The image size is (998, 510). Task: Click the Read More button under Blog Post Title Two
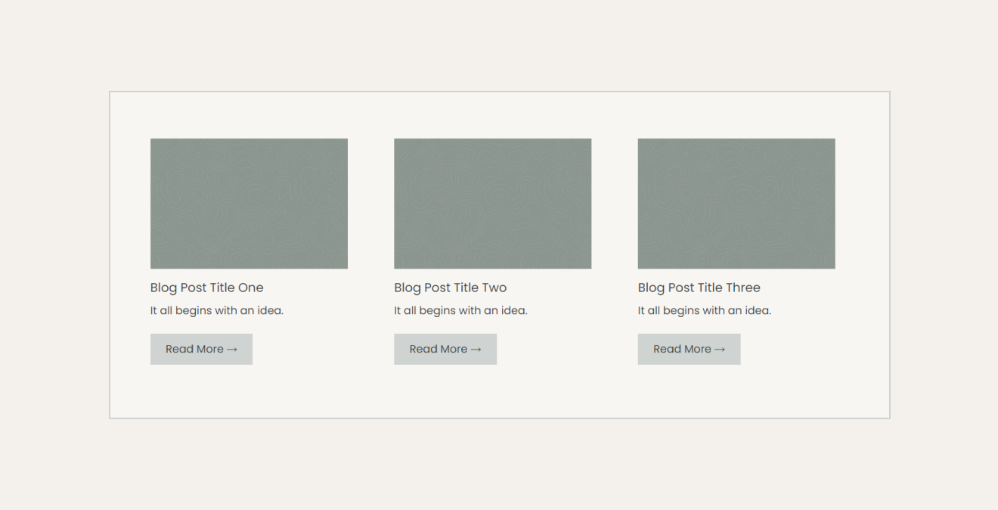click(445, 349)
